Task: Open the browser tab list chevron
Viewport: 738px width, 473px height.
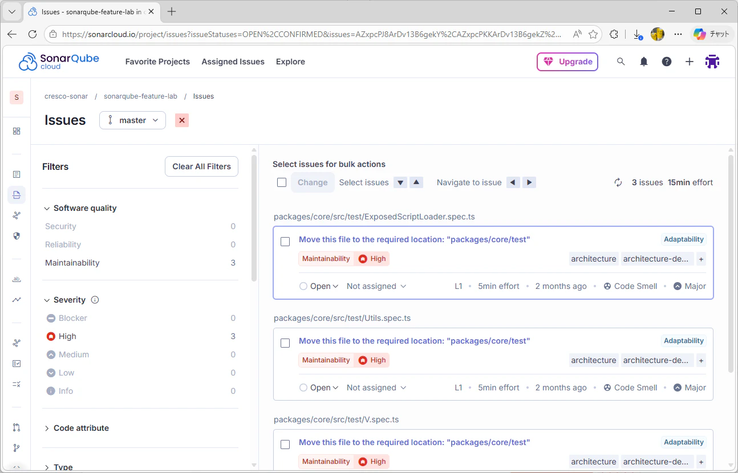Action: [11, 11]
